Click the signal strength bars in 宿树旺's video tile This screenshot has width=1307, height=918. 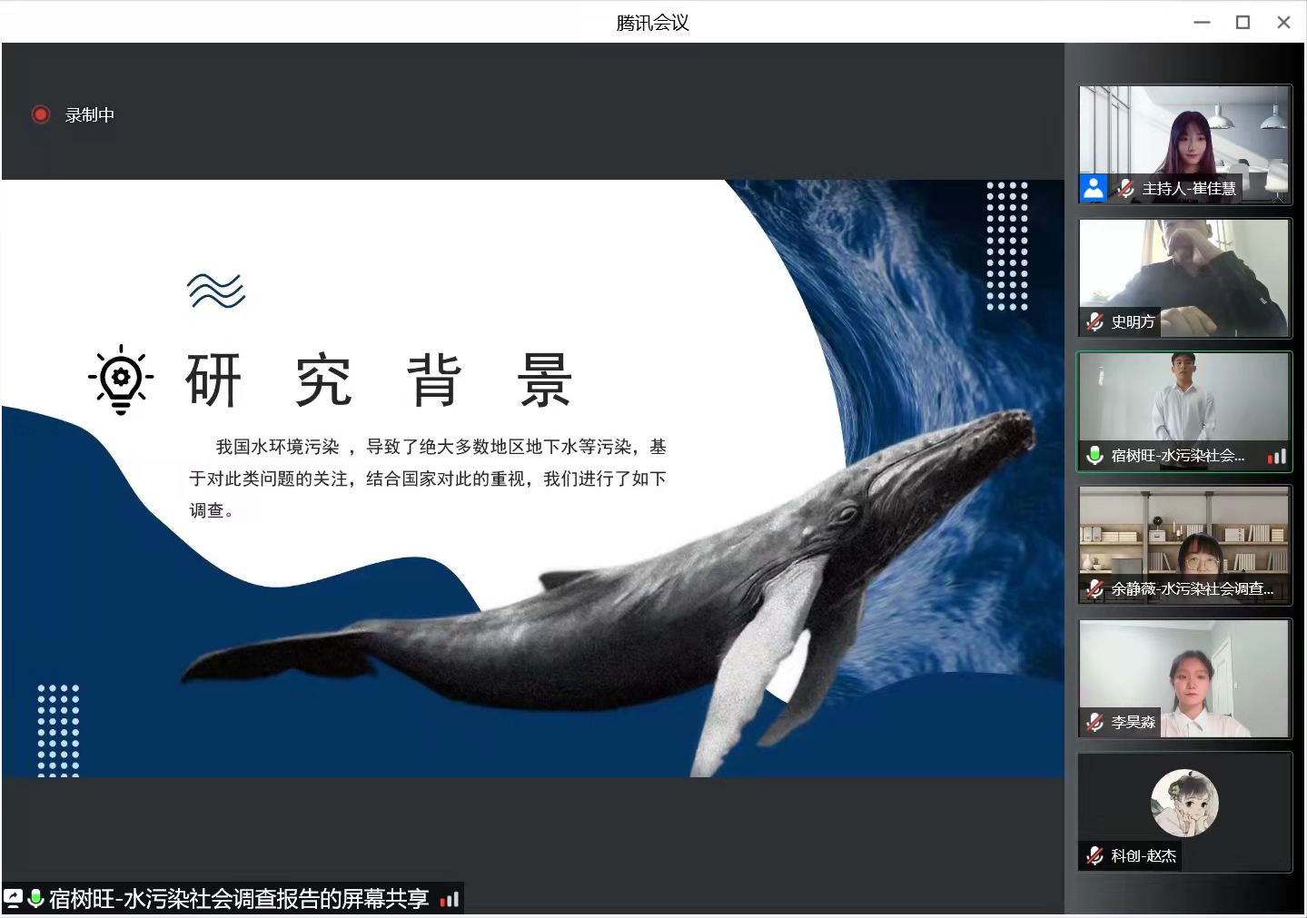point(1277,456)
